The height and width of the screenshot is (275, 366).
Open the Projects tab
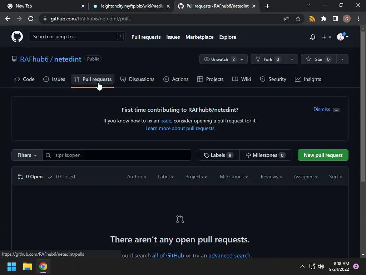tap(210, 79)
